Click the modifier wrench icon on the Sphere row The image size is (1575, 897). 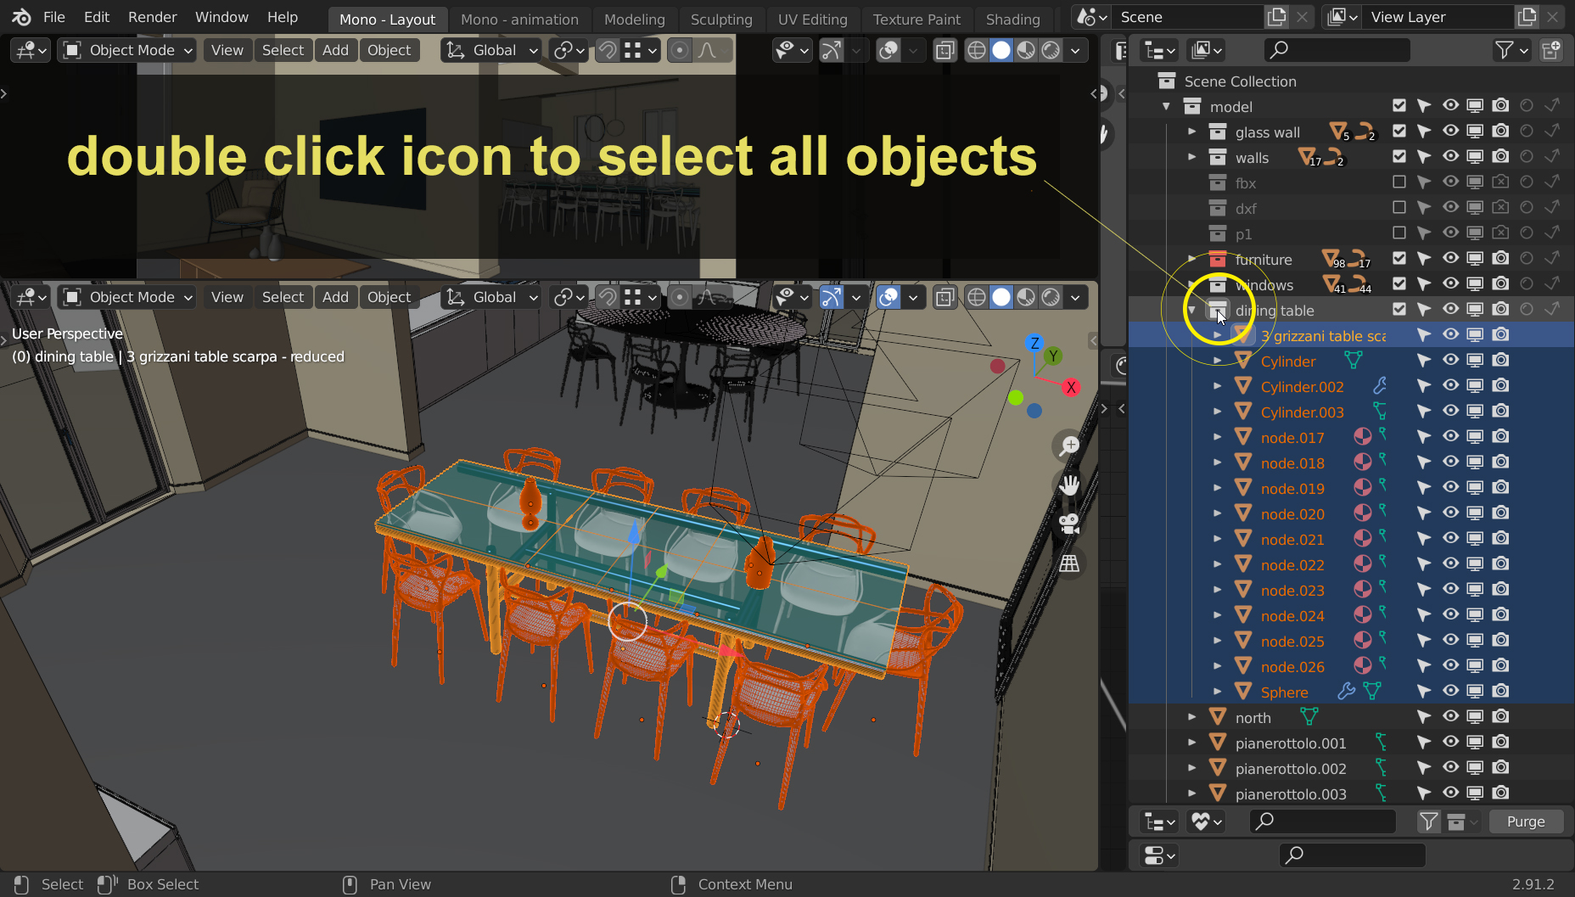pos(1346,692)
